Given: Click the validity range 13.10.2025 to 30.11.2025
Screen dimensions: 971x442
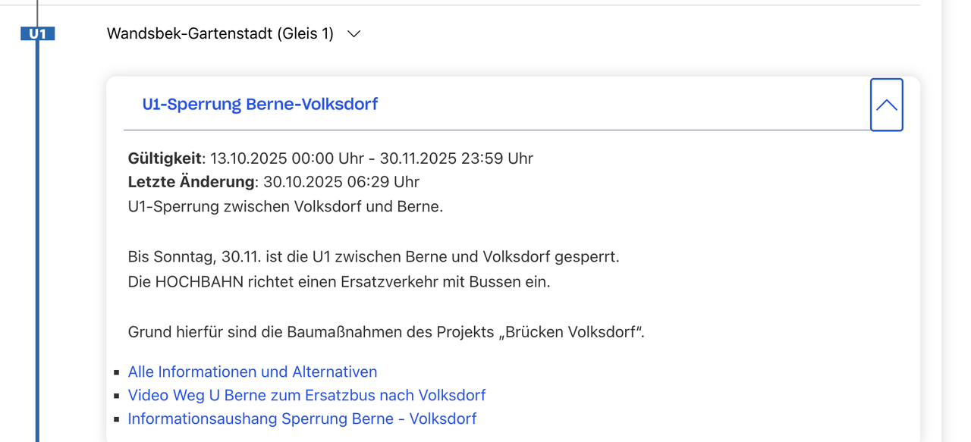Looking at the screenshot, I should click(x=372, y=158).
